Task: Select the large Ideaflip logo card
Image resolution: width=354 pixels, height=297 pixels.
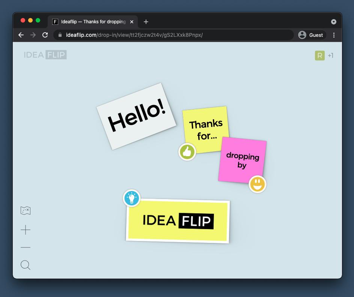Action: pyautogui.click(x=178, y=221)
